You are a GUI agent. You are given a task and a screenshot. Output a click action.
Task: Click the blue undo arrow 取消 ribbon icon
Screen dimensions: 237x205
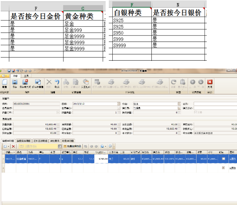57,82
